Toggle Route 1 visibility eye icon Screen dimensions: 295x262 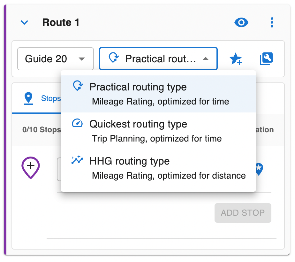click(241, 22)
